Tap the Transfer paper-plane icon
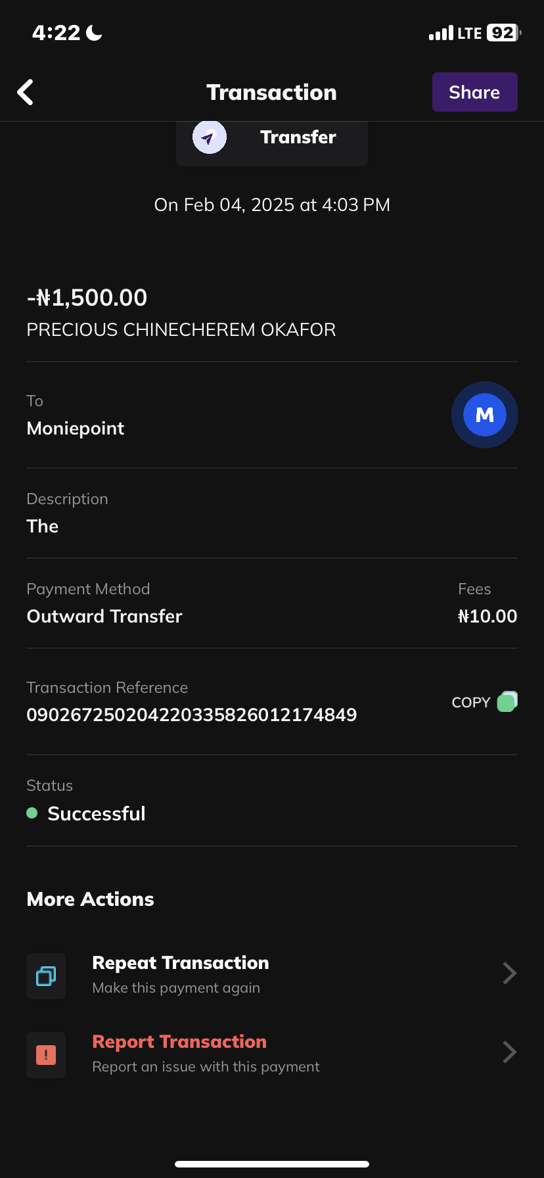Viewport: 544px width, 1178px height. (209, 137)
